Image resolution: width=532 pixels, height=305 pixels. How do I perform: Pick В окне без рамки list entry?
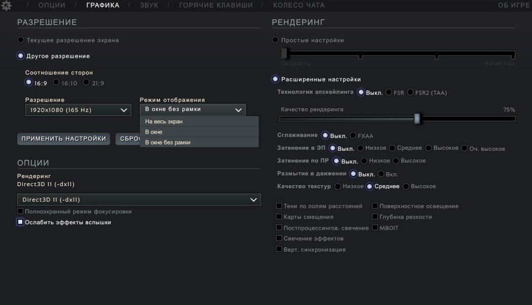(x=199, y=142)
